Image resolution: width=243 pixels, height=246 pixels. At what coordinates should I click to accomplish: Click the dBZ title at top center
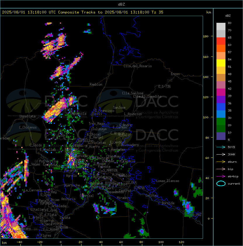pyautogui.click(x=121, y=4)
